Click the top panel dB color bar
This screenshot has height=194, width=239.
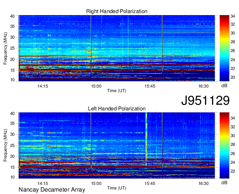[x=224, y=48]
